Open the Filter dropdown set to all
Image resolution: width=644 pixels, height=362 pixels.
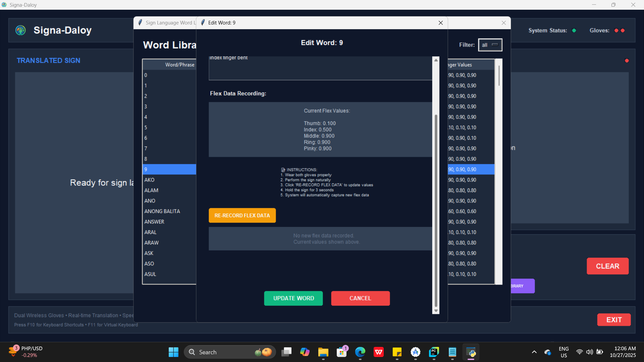pyautogui.click(x=490, y=45)
